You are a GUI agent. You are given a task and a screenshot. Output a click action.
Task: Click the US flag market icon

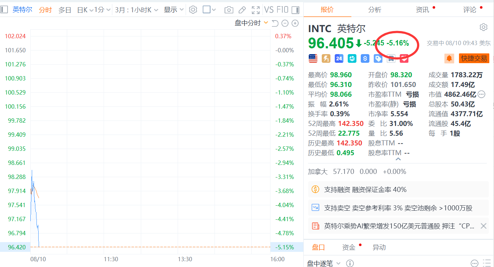pos(313,58)
